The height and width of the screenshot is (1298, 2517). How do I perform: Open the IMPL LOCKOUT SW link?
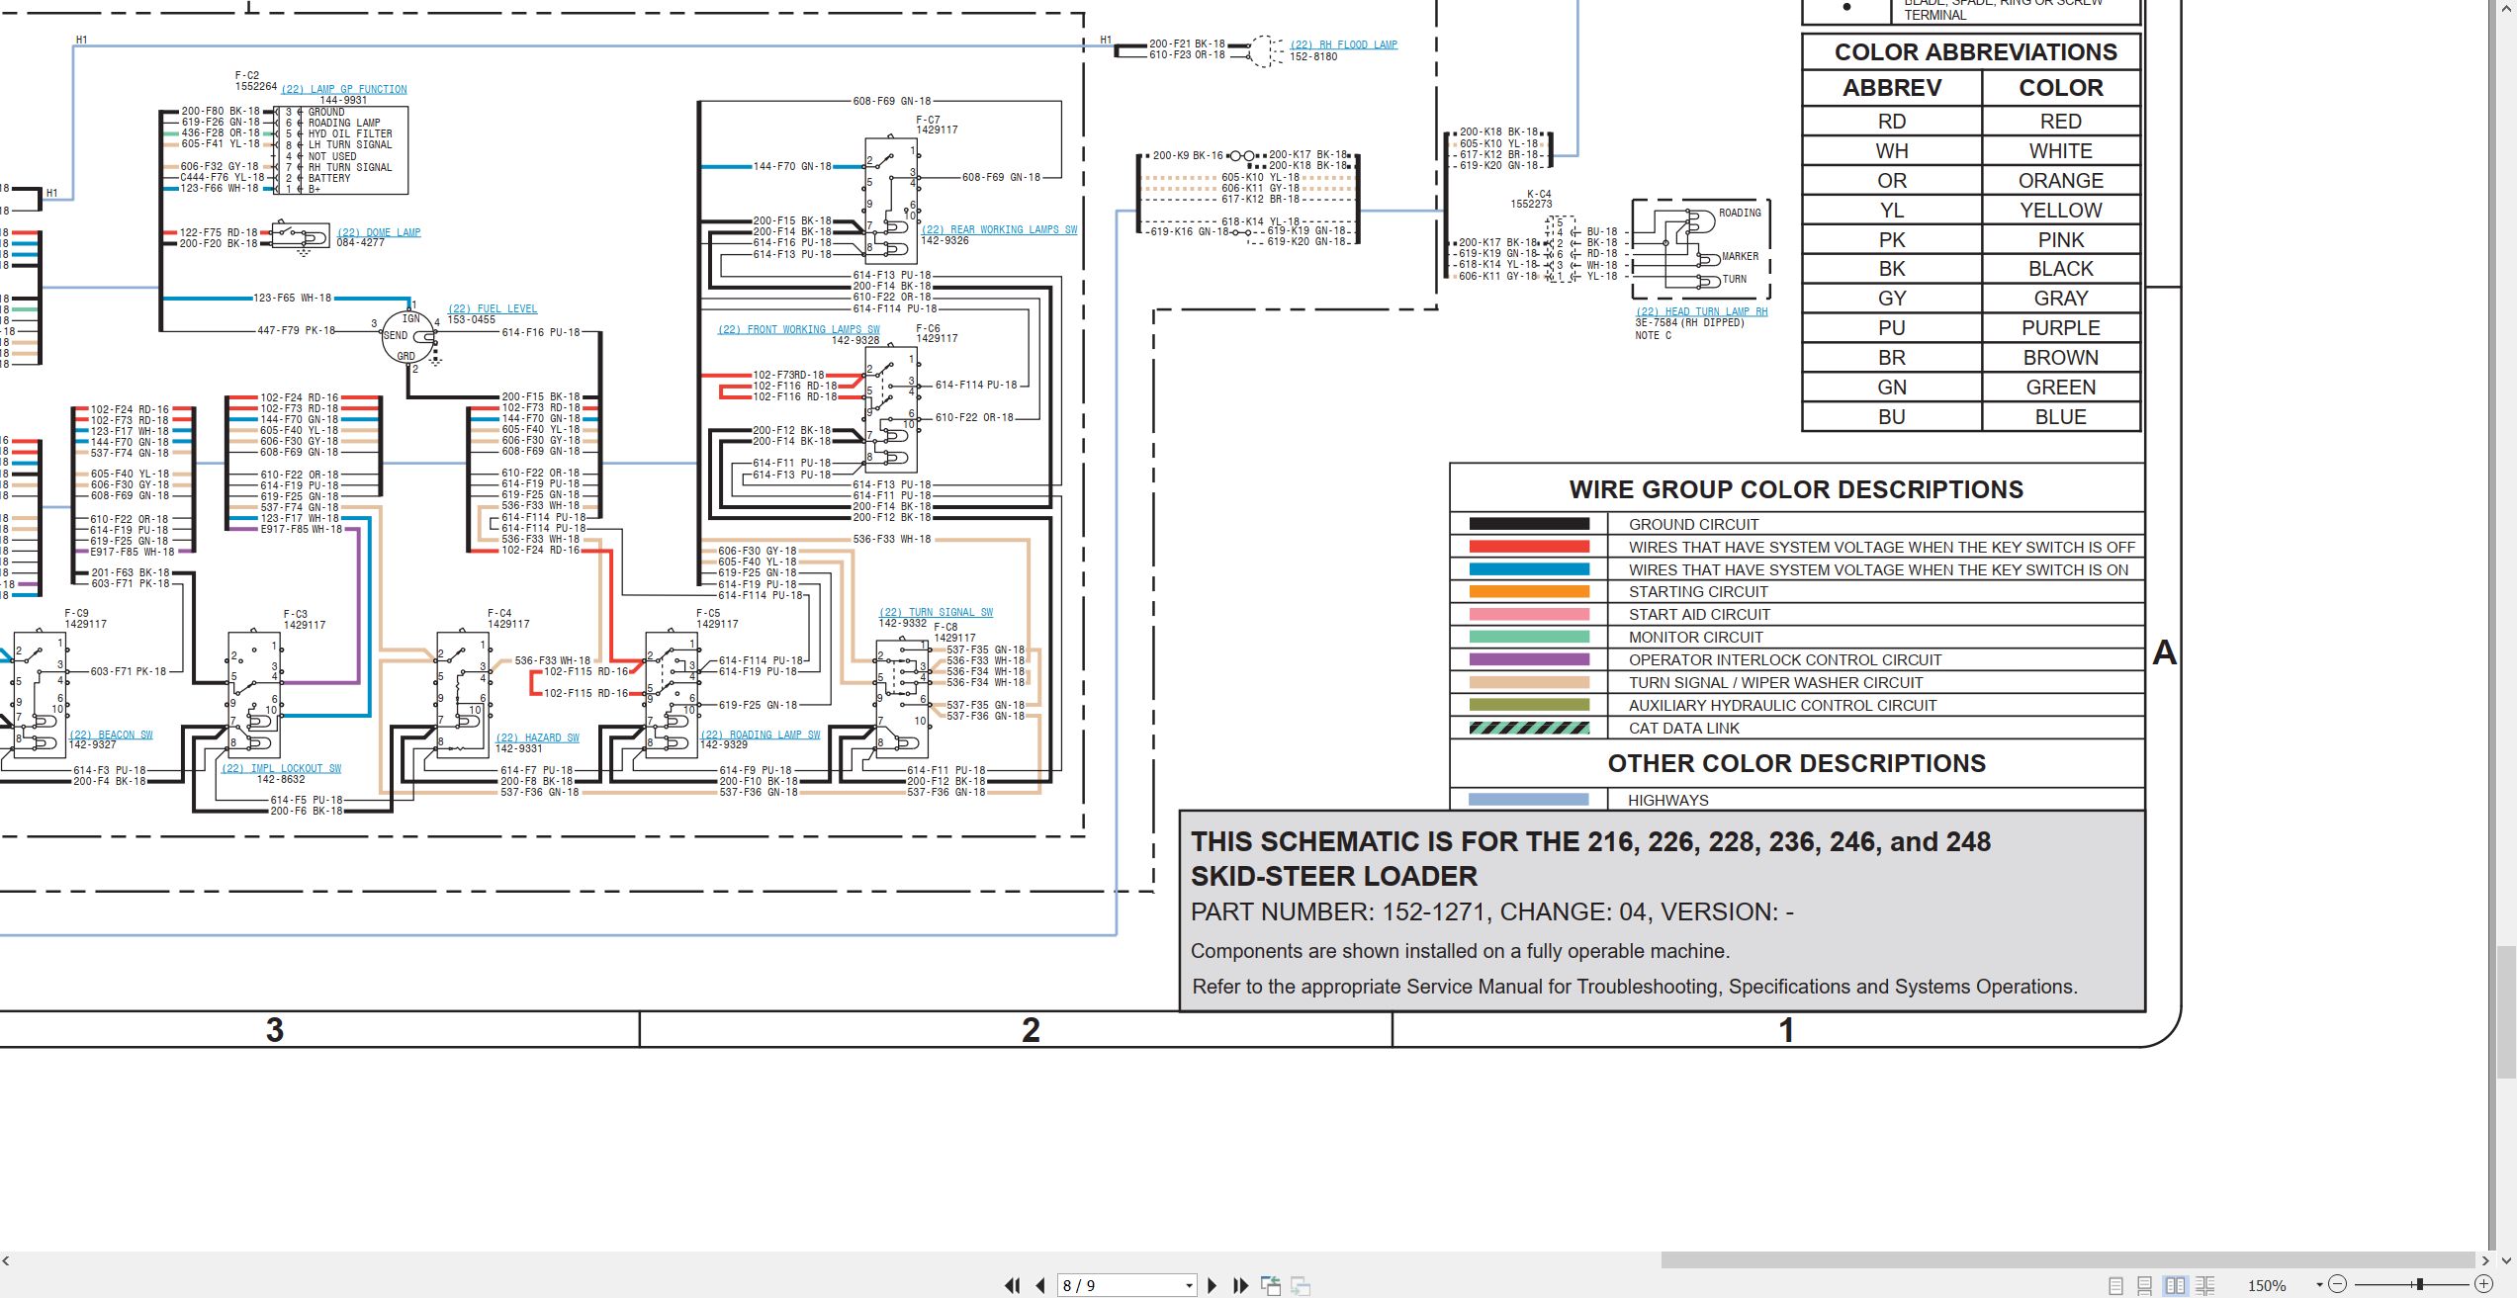(281, 768)
